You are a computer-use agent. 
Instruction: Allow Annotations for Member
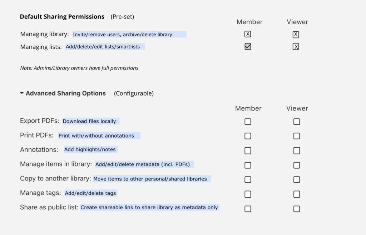pyautogui.click(x=248, y=150)
